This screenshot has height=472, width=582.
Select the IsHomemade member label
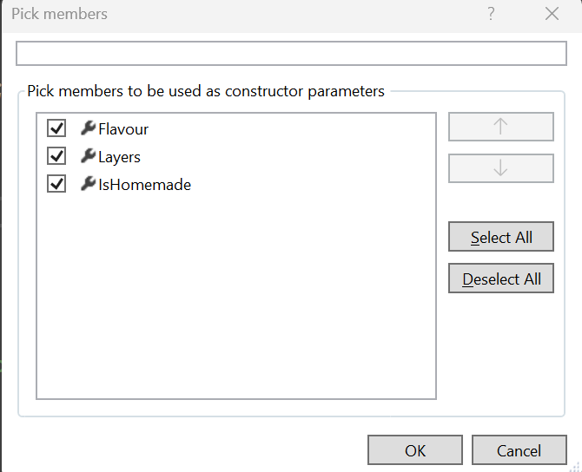coord(144,185)
